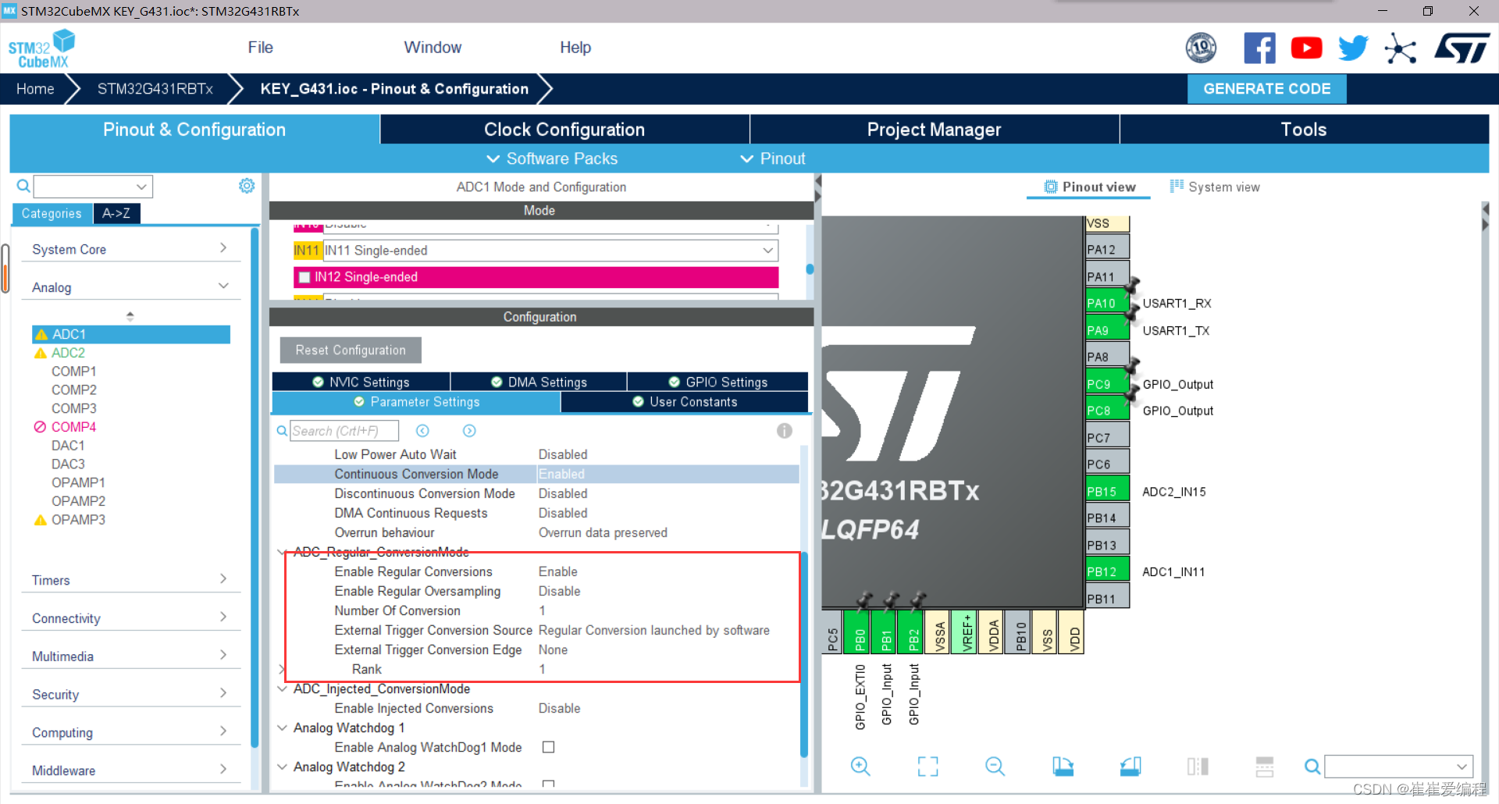This screenshot has width=1499, height=804.
Task: Open ST Twitter bird icon
Action: pos(1353,48)
